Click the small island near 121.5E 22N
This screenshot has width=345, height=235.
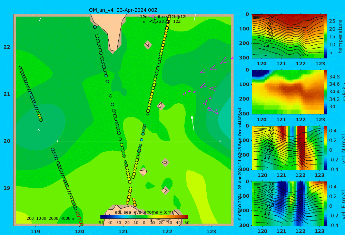tap(148, 45)
